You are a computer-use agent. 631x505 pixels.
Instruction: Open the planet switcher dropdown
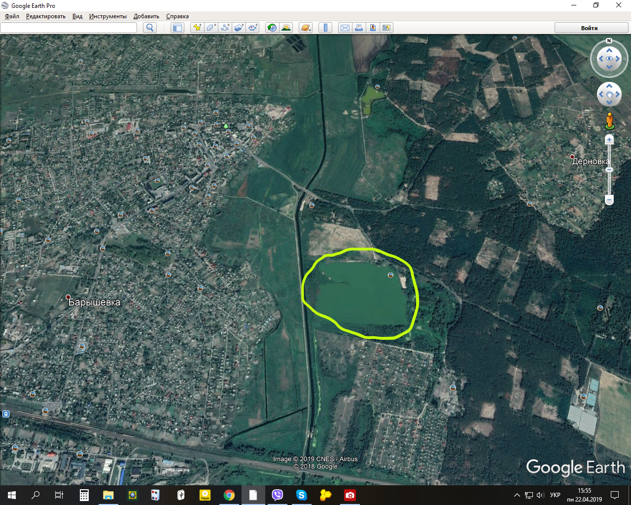pyautogui.click(x=306, y=28)
